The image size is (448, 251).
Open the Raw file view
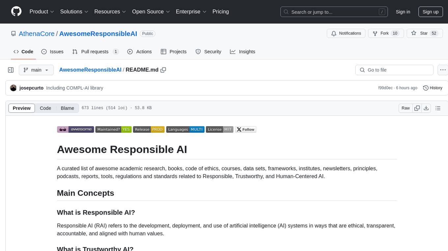click(406, 108)
